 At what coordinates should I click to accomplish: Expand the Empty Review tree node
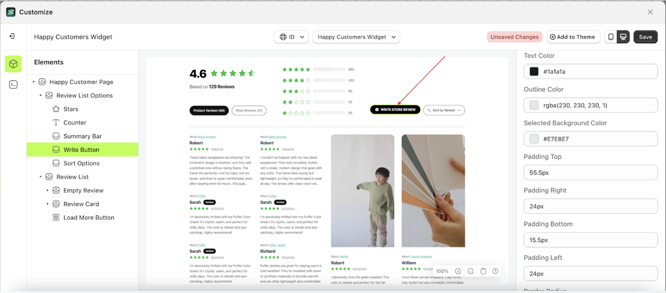[48, 190]
